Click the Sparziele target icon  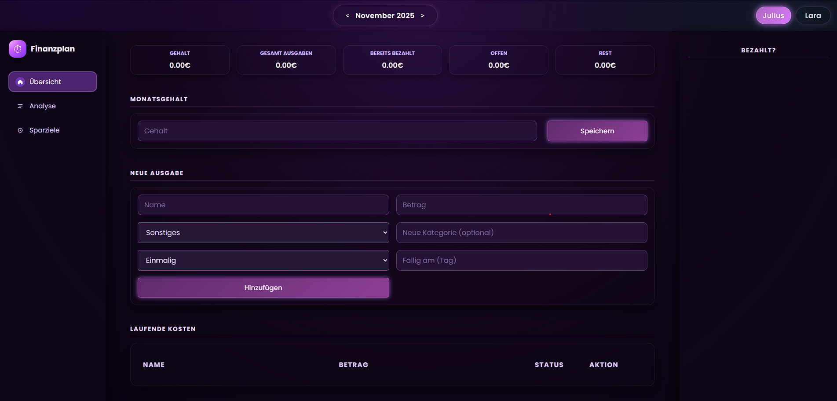pyautogui.click(x=20, y=130)
